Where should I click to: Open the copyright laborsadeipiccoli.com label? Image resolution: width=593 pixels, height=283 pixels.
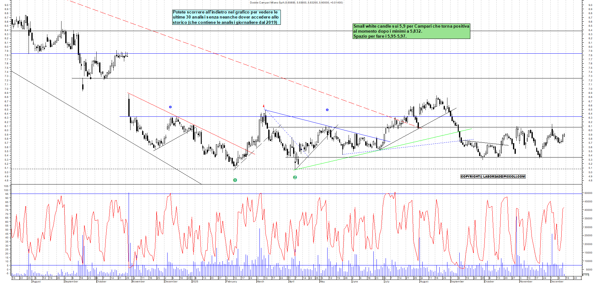pos(493,176)
